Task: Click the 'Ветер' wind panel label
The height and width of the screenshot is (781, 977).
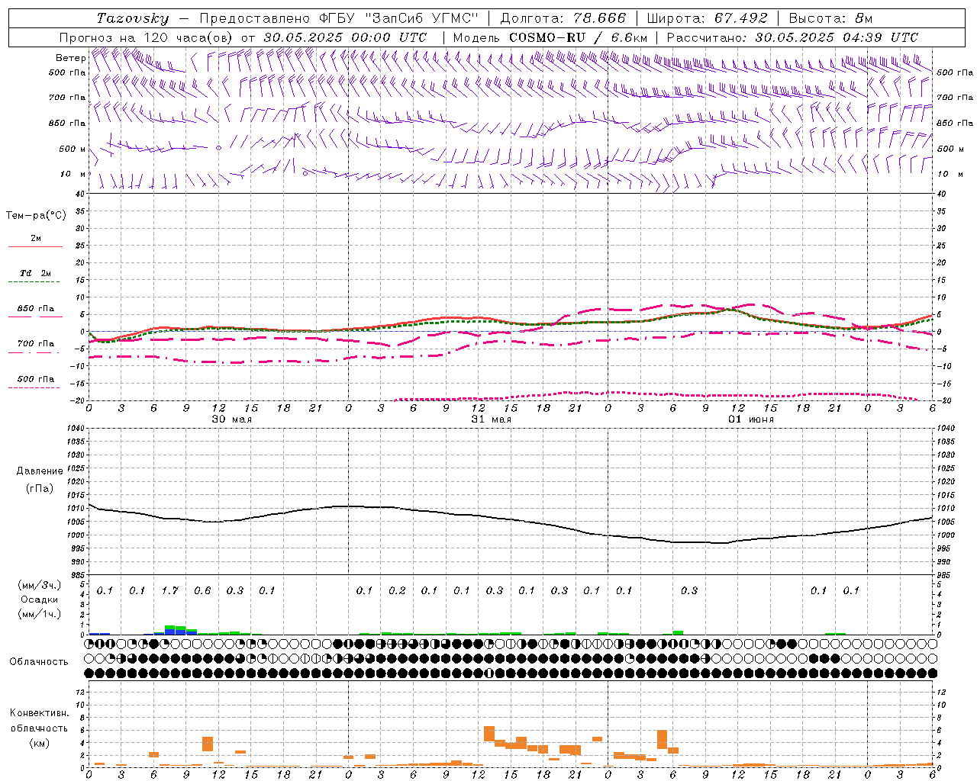Action: [70, 58]
